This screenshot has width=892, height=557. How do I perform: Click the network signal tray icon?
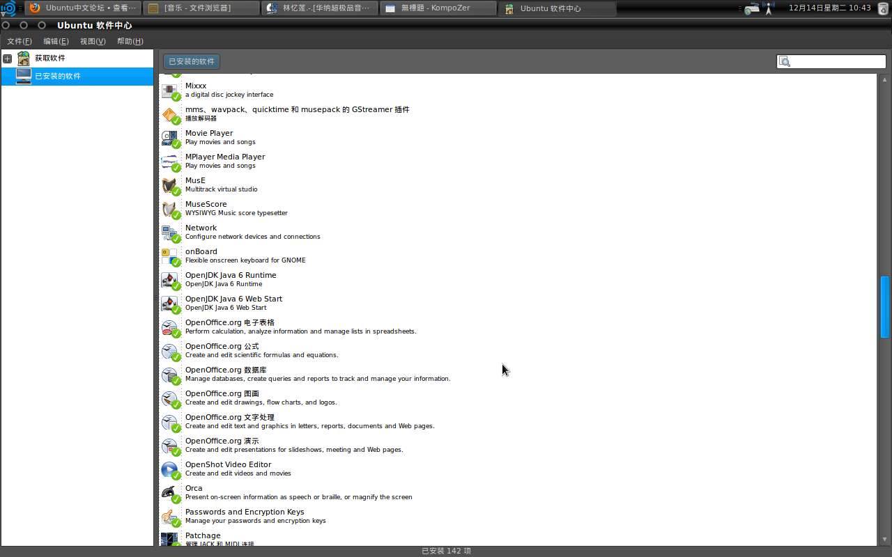tap(769, 8)
